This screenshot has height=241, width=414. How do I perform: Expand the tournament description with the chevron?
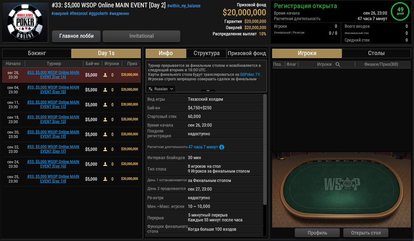coord(208,90)
